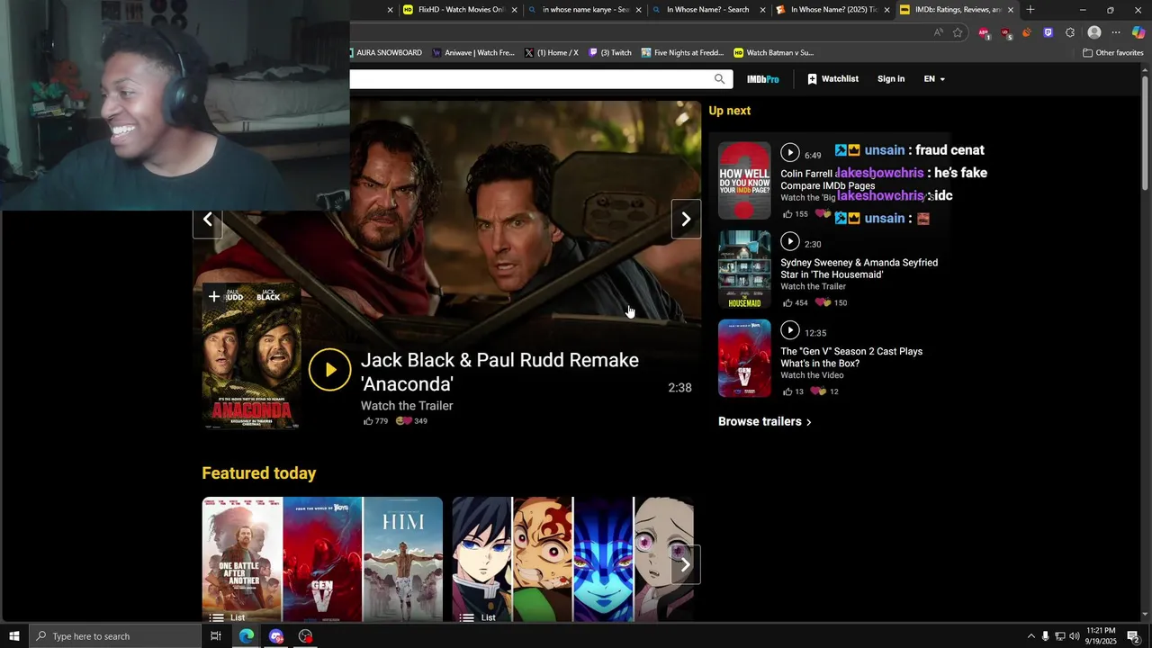The image size is (1152, 648).
Task: Play the Anaconda trailer with the yellow play button
Action: pyautogui.click(x=329, y=370)
